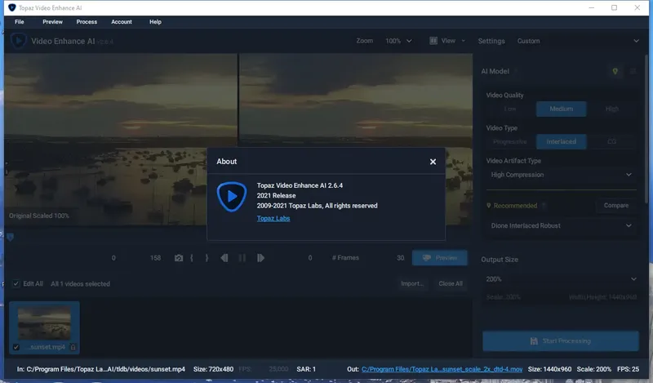Step to the previous frame
Image resolution: width=653 pixels, height=383 pixels.
click(224, 258)
